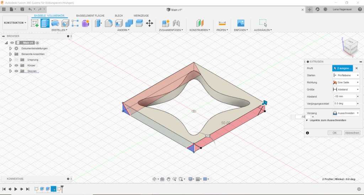Open the grid and snaps settings dropdown
The image size is (364, 195).
click(198, 179)
